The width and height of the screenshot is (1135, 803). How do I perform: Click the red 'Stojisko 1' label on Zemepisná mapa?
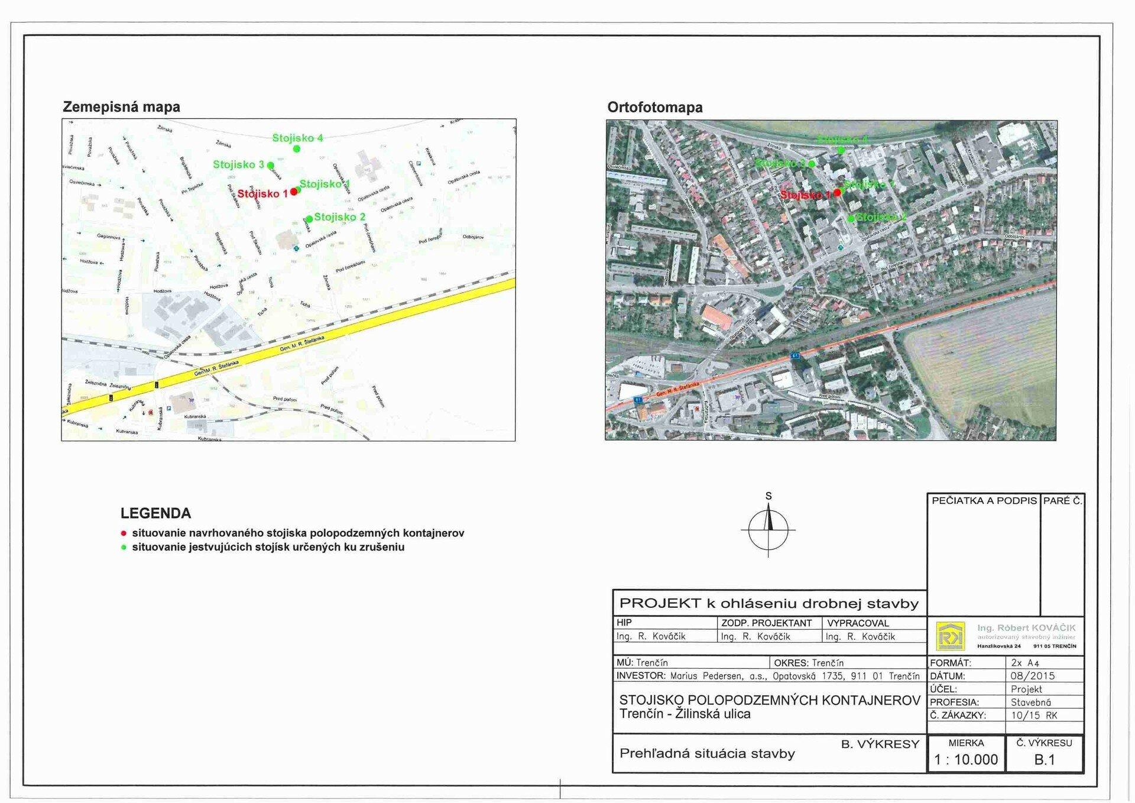pyautogui.click(x=262, y=193)
